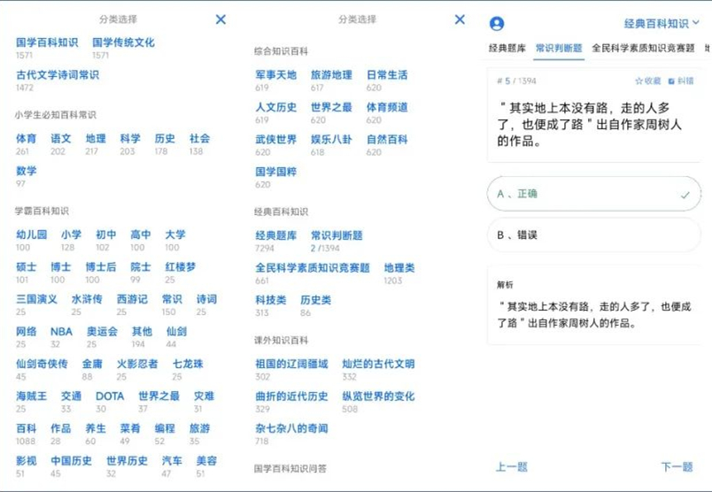Image resolution: width=712 pixels, height=492 pixels.
Task: Open the 军事天地 category
Action: coord(275,74)
